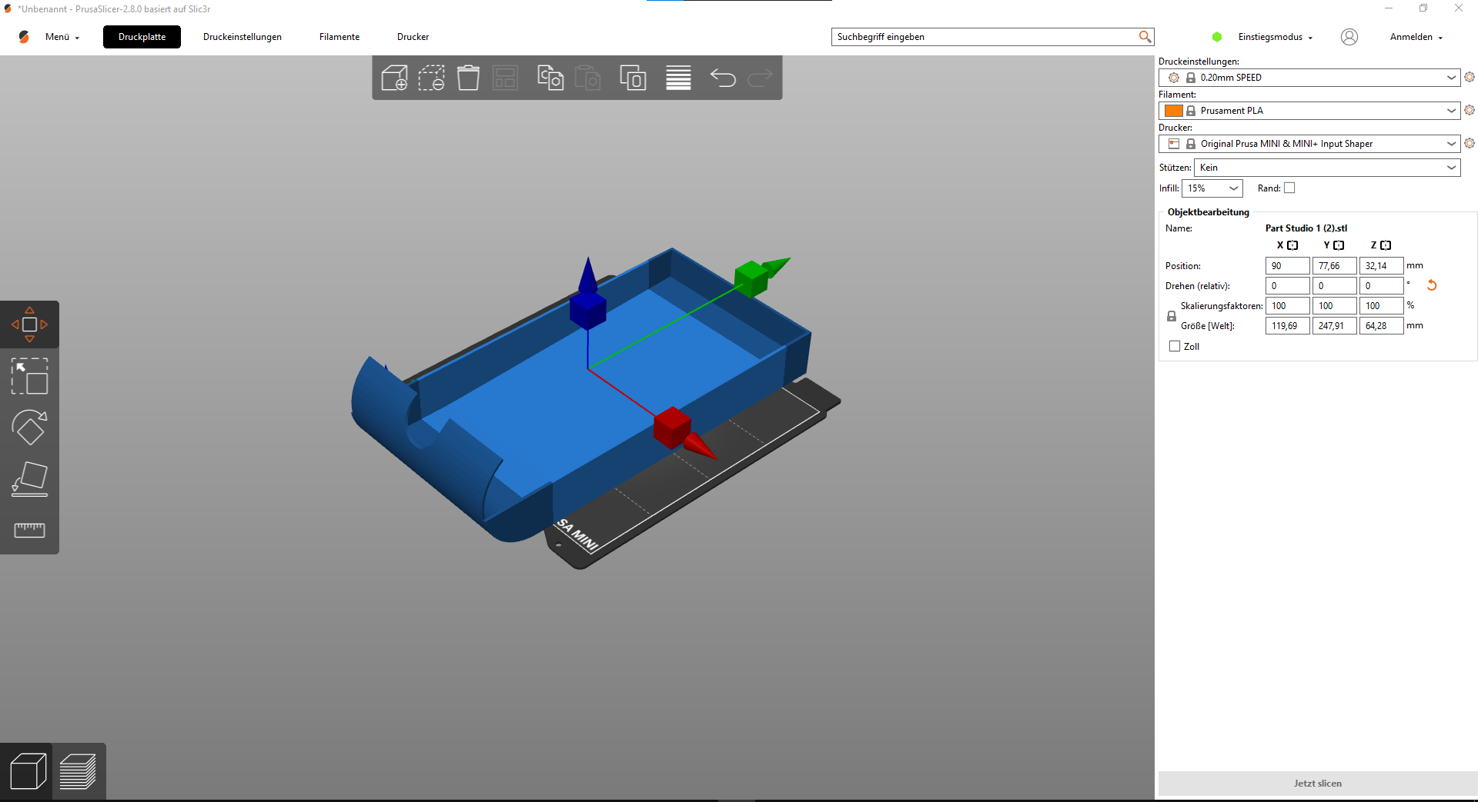Click the Position Z field showing 32,14
Screen dimensions: 1478x802
coord(1381,265)
